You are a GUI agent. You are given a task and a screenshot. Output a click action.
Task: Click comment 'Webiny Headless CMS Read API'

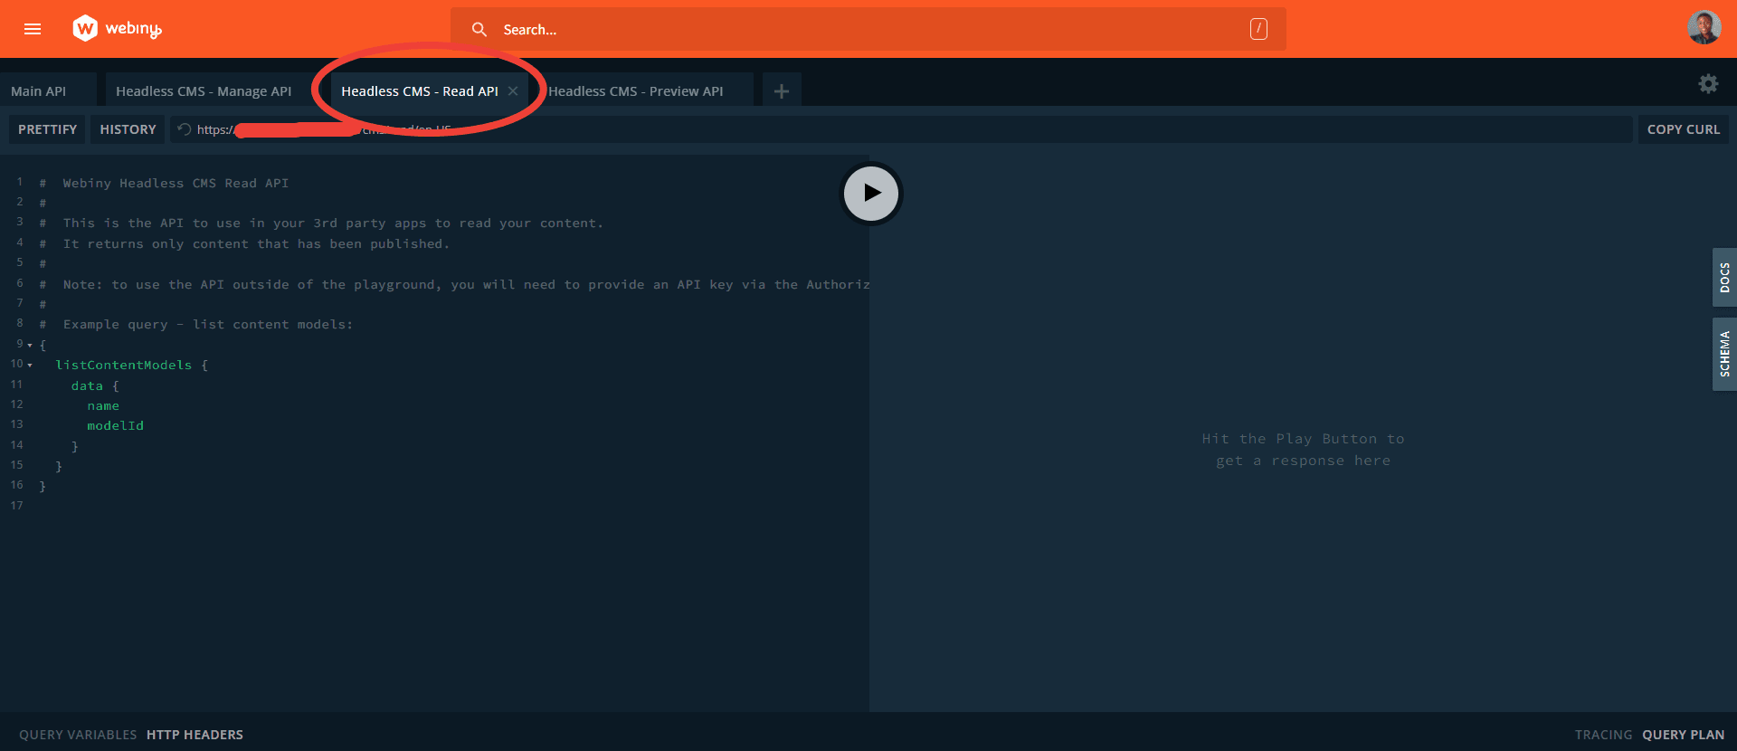(176, 184)
